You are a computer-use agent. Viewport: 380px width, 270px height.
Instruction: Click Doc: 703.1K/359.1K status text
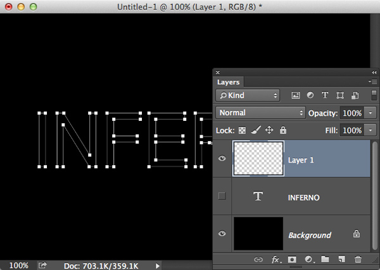[x=101, y=266]
